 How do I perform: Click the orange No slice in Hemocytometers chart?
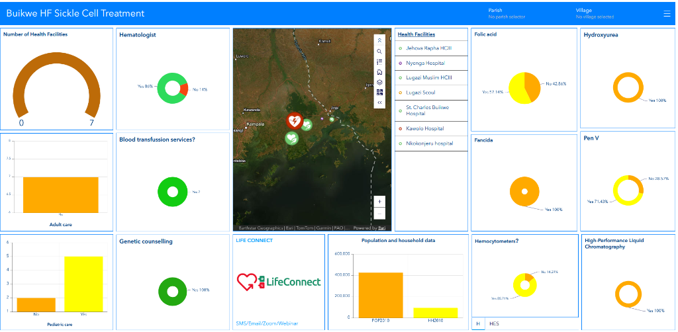tap(529, 277)
